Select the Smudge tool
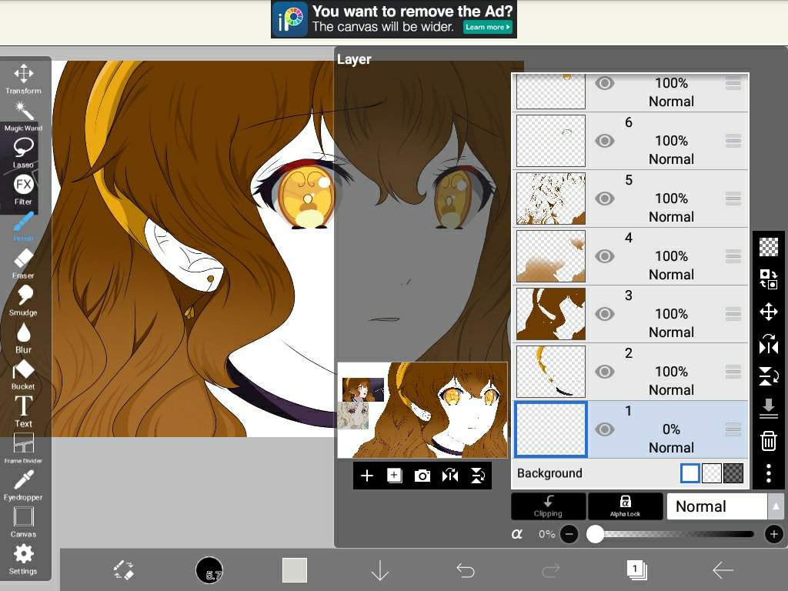The width and height of the screenshot is (788, 591). (23, 299)
